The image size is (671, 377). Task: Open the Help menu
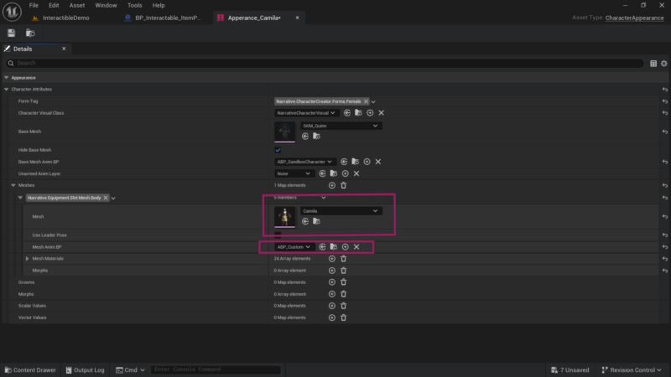(x=159, y=5)
